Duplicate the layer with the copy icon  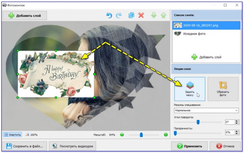(131, 15)
